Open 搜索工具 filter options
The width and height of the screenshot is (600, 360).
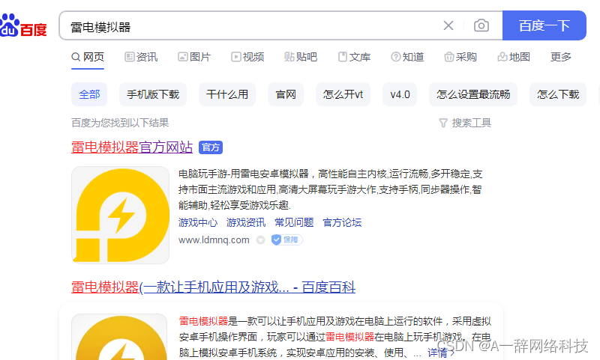(465, 123)
